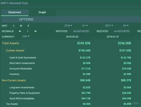The height and width of the screenshot is (107, 141).
Task: Select RESTATED for the 2018 Q1 column
Action: (61, 31)
